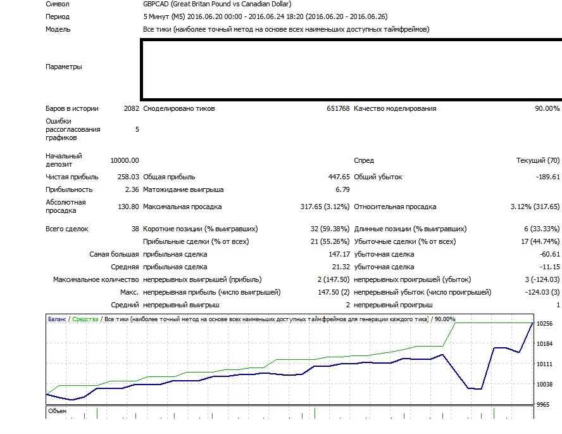Click the 'Относительная просадка' label
562x434 pixels.
point(395,207)
